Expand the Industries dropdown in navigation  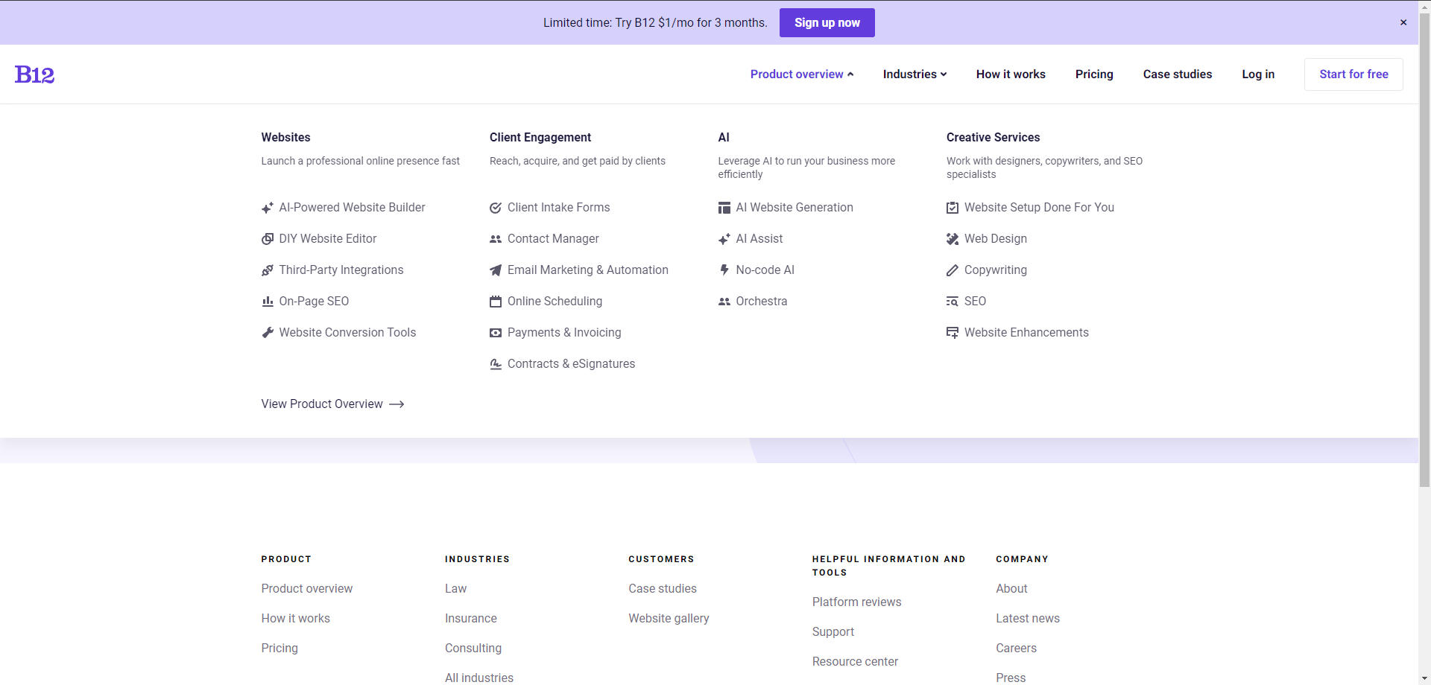(x=914, y=74)
